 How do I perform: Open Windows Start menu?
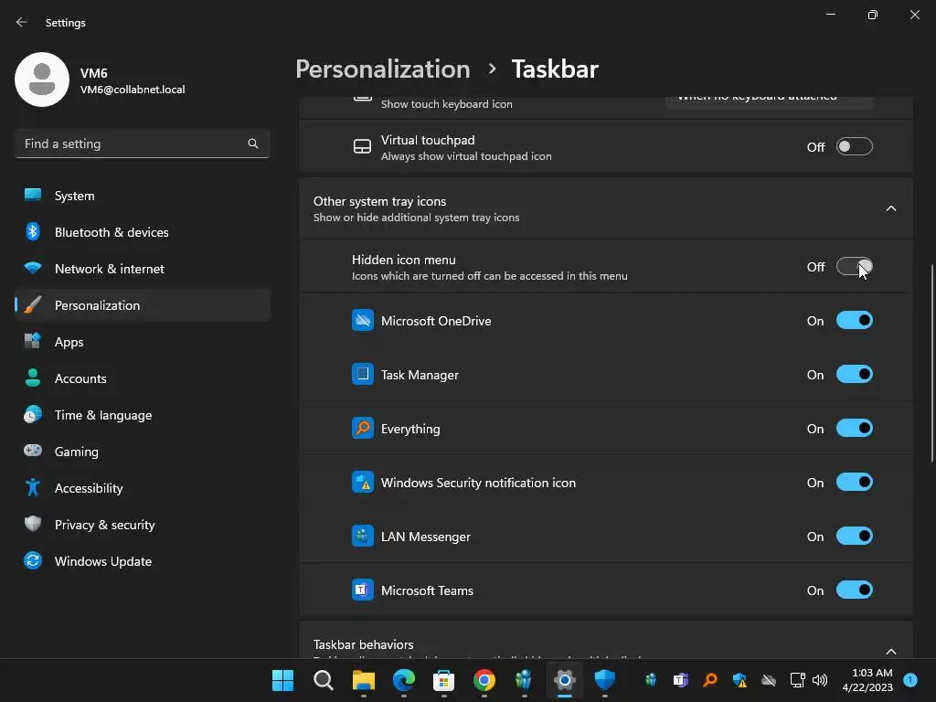click(x=283, y=680)
